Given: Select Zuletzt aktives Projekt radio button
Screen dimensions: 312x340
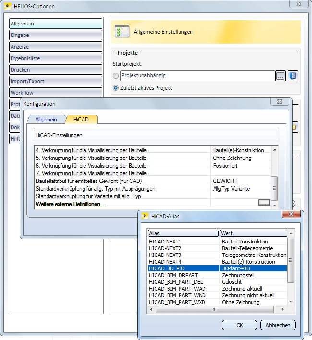Looking at the screenshot, I should (115, 88).
